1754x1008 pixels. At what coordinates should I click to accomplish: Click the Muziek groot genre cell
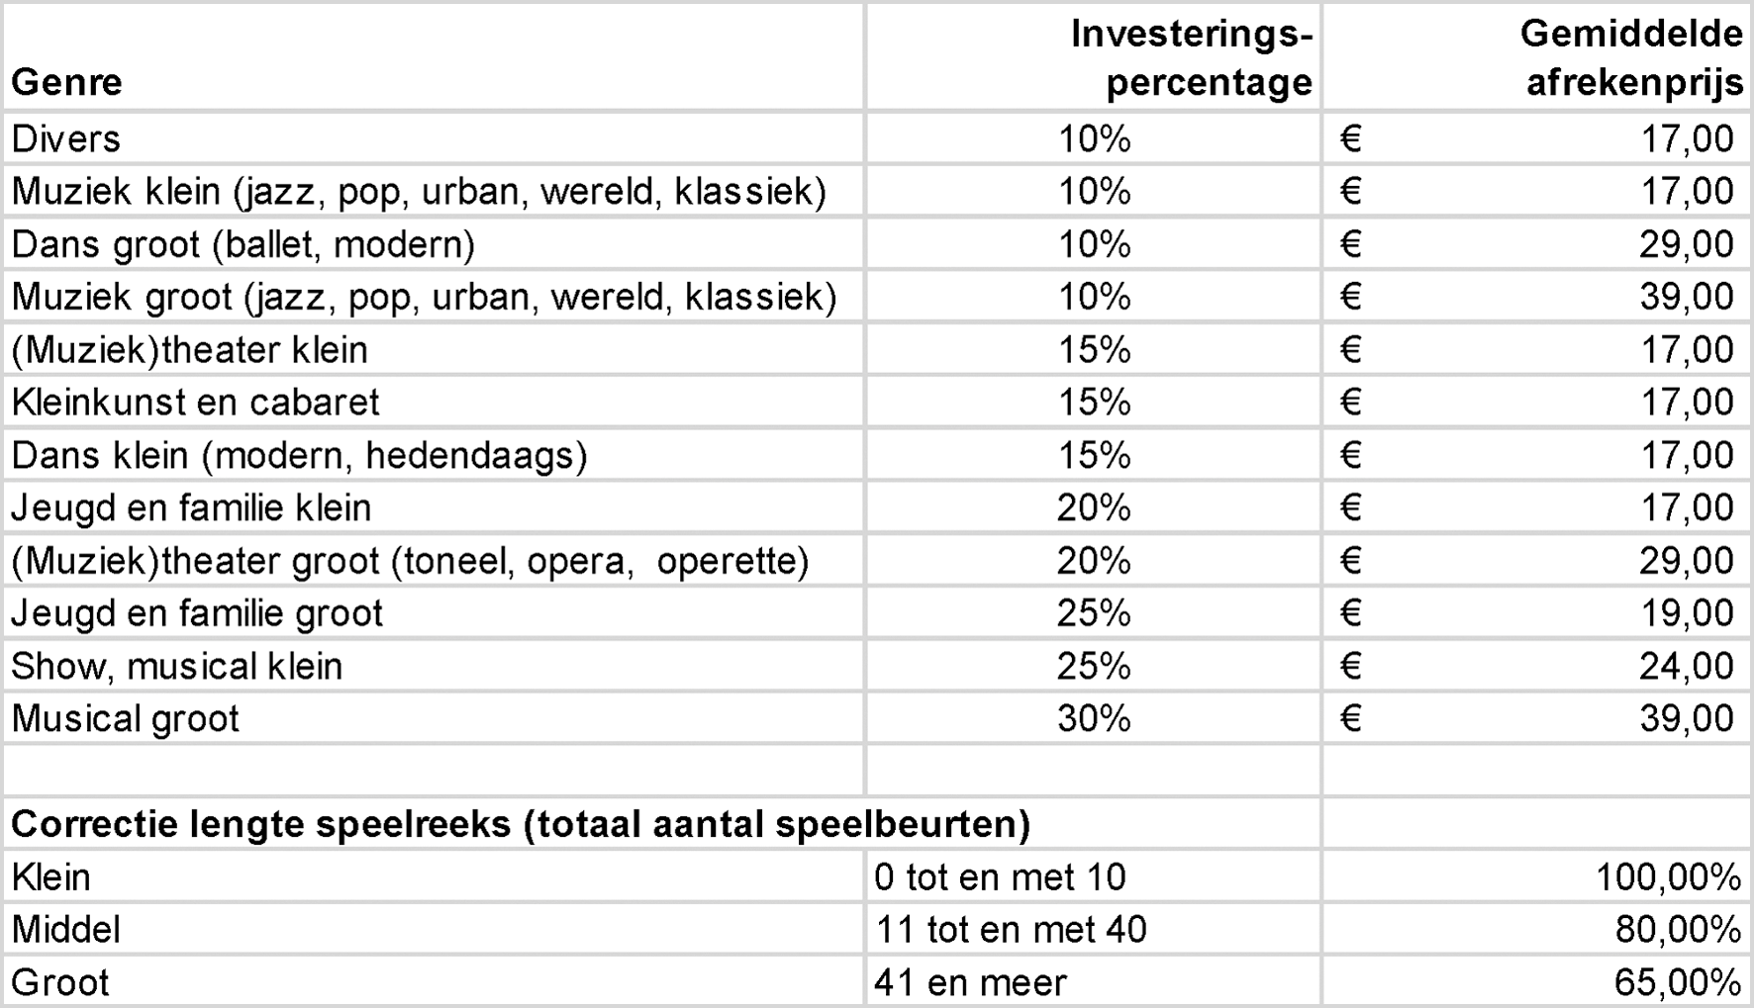424,297
